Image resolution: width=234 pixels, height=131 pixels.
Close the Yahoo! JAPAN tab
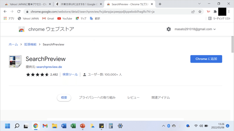[50, 4]
